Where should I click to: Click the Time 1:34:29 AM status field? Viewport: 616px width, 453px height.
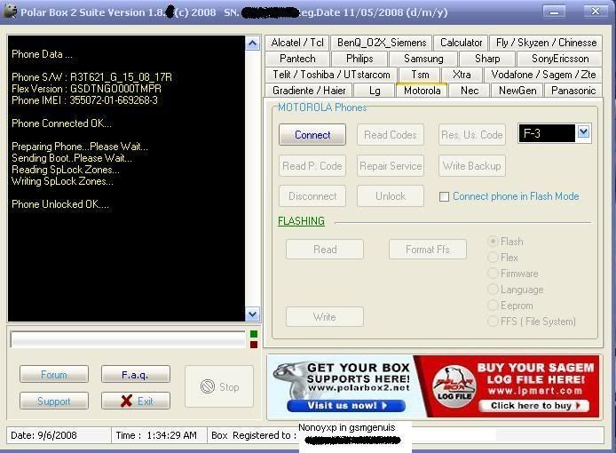pos(159,435)
